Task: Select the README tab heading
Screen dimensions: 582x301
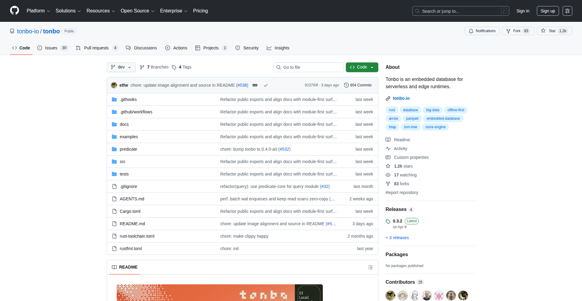Action: tap(125, 267)
